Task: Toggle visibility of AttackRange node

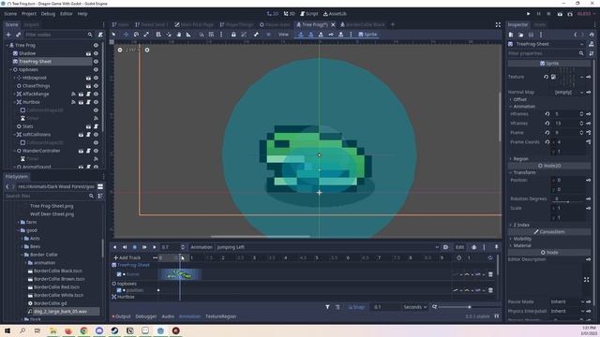Action: click(x=96, y=94)
